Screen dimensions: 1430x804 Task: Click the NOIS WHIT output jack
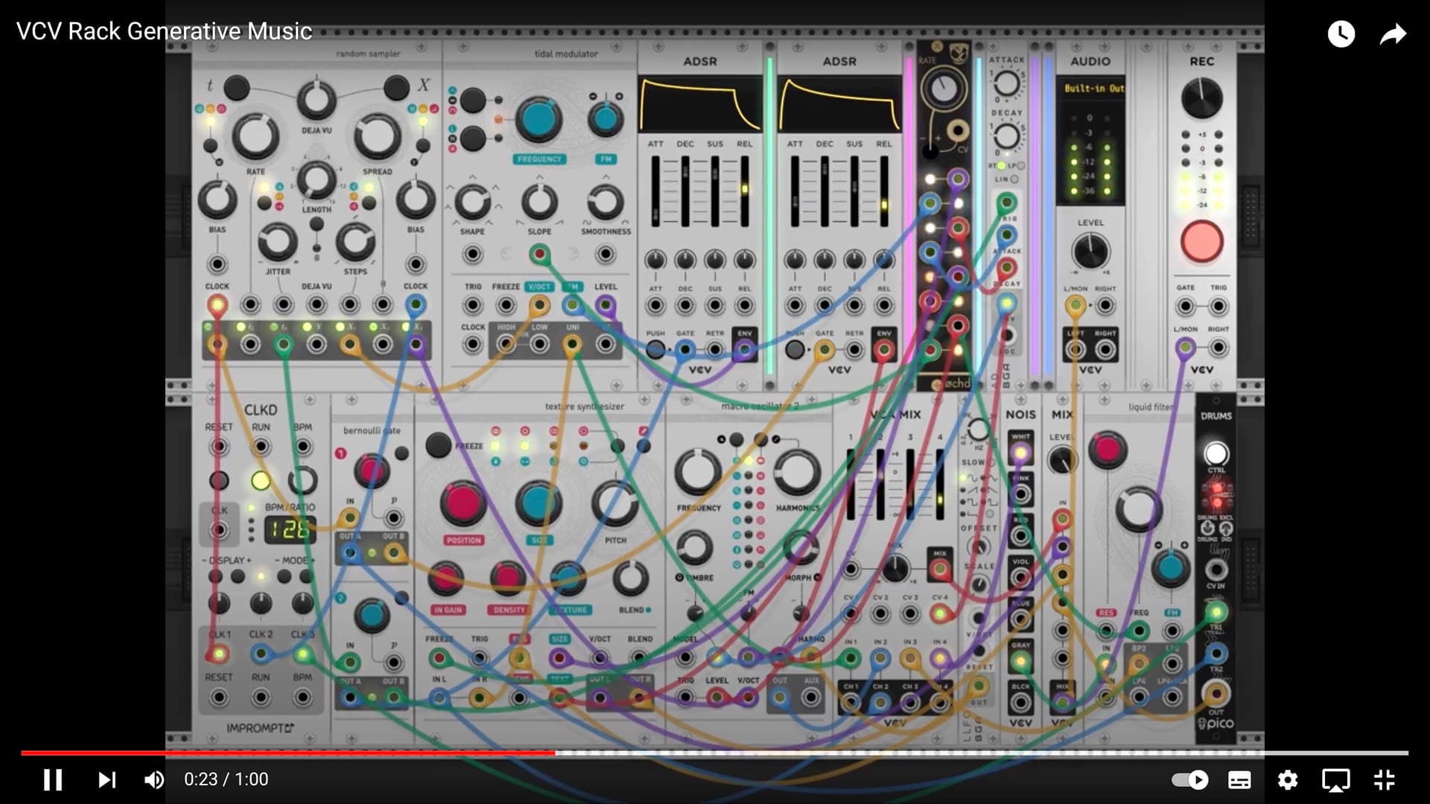(x=1020, y=453)
